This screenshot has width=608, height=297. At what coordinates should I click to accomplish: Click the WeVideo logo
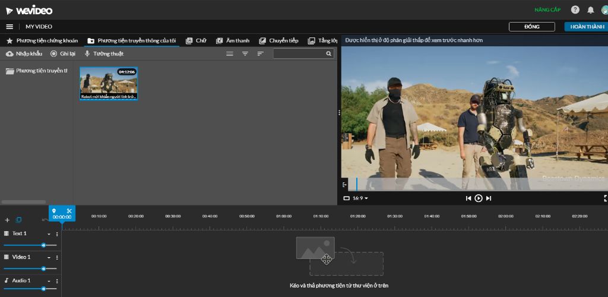point(29,11)
